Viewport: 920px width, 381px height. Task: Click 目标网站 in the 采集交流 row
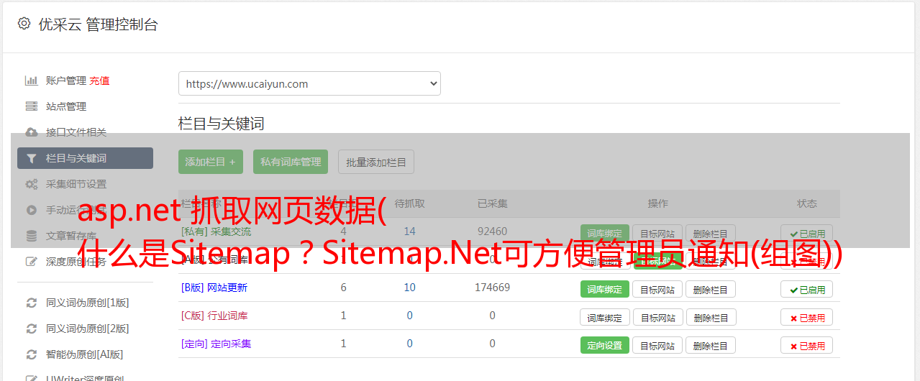[657, 234]
